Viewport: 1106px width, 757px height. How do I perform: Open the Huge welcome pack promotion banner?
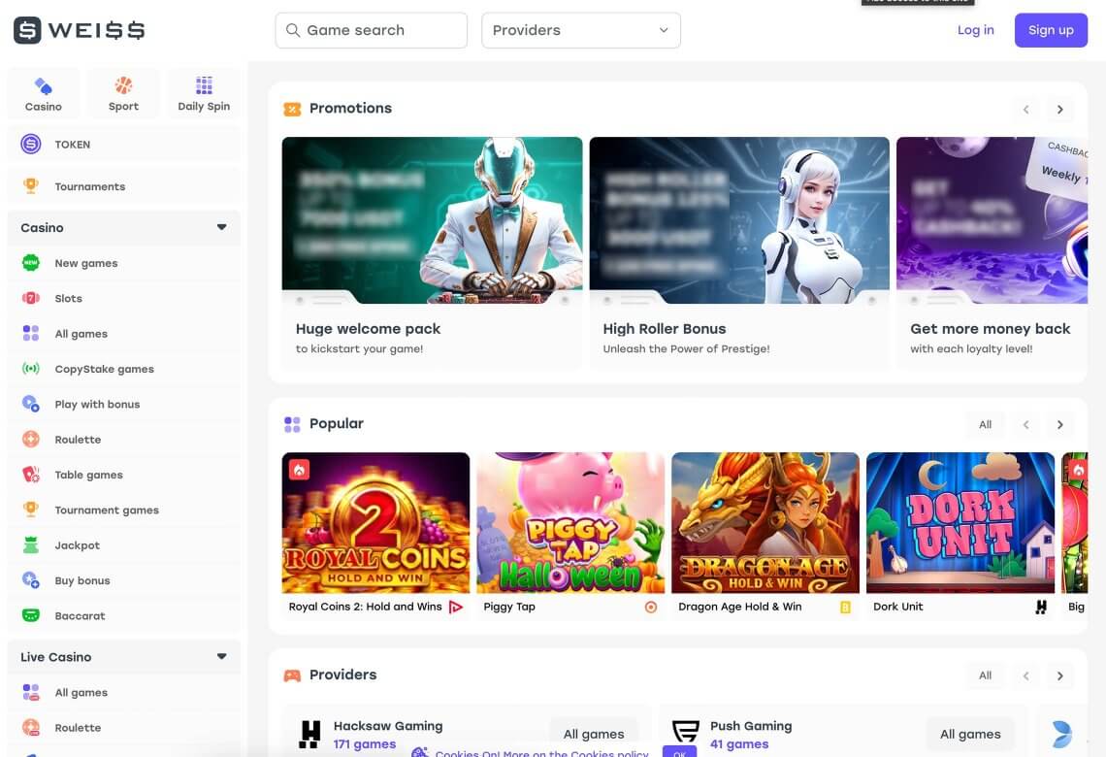coord(432,220)
